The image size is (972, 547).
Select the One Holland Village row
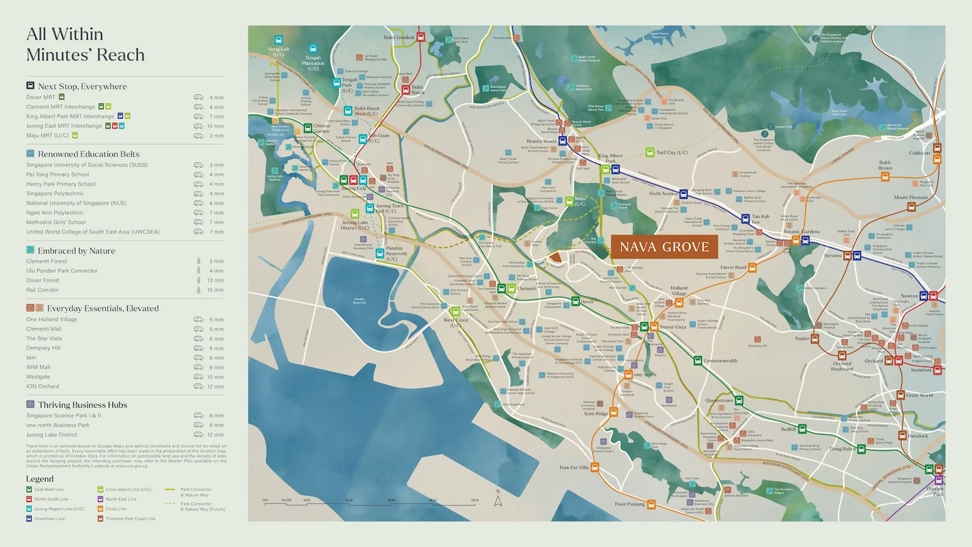tap(125, 319)
